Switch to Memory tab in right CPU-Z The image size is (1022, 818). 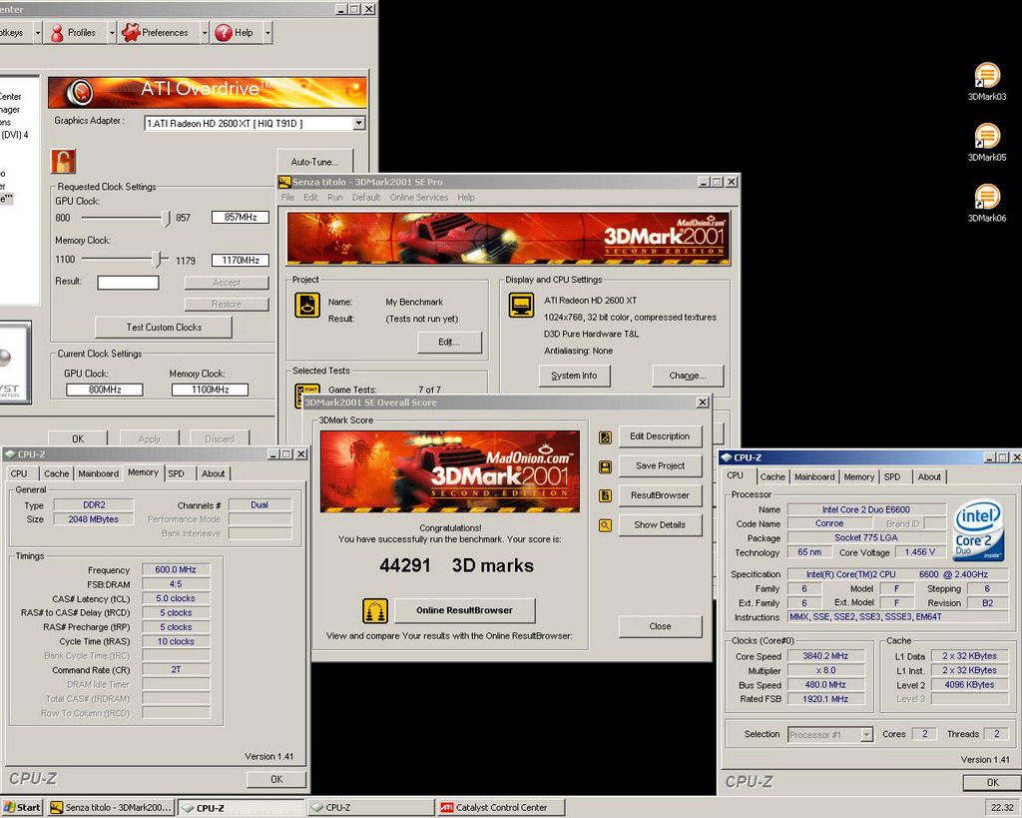tap(859, 476)
